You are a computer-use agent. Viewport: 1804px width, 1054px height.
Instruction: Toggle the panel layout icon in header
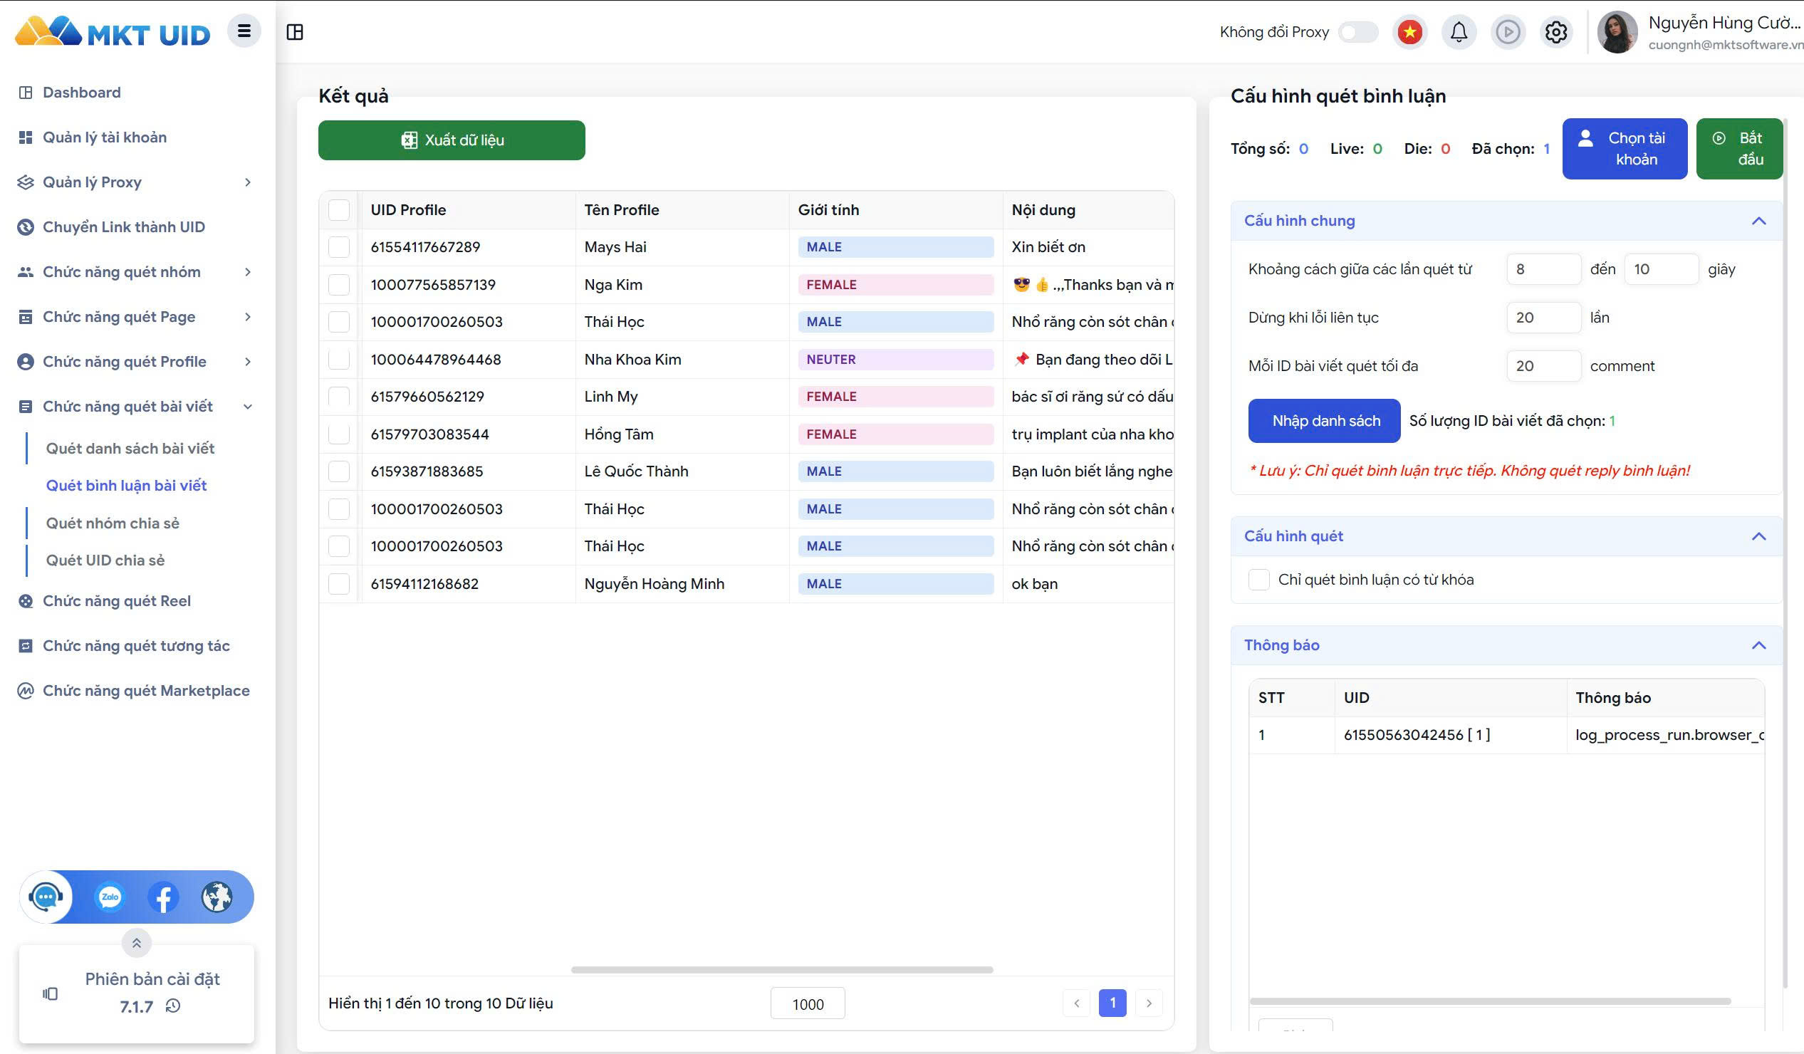point(295,31)
